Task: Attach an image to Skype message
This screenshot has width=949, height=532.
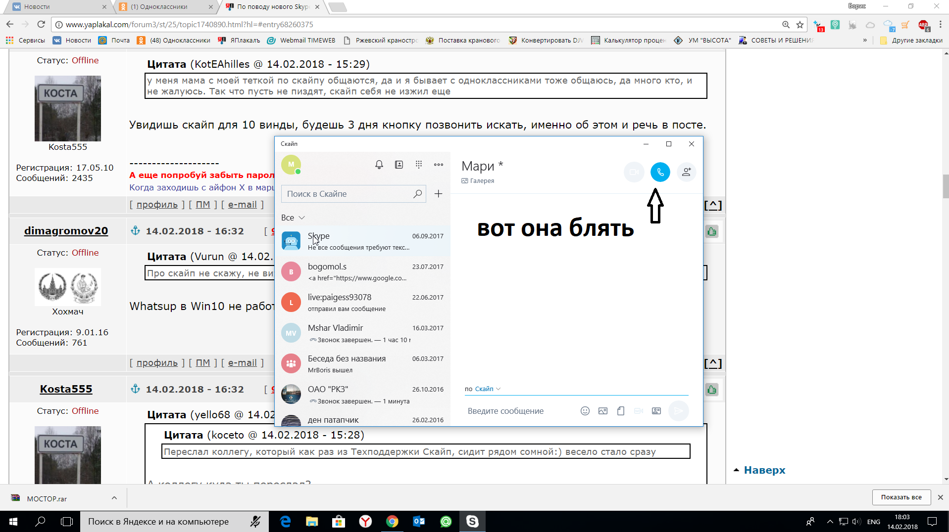Action: 603,411
